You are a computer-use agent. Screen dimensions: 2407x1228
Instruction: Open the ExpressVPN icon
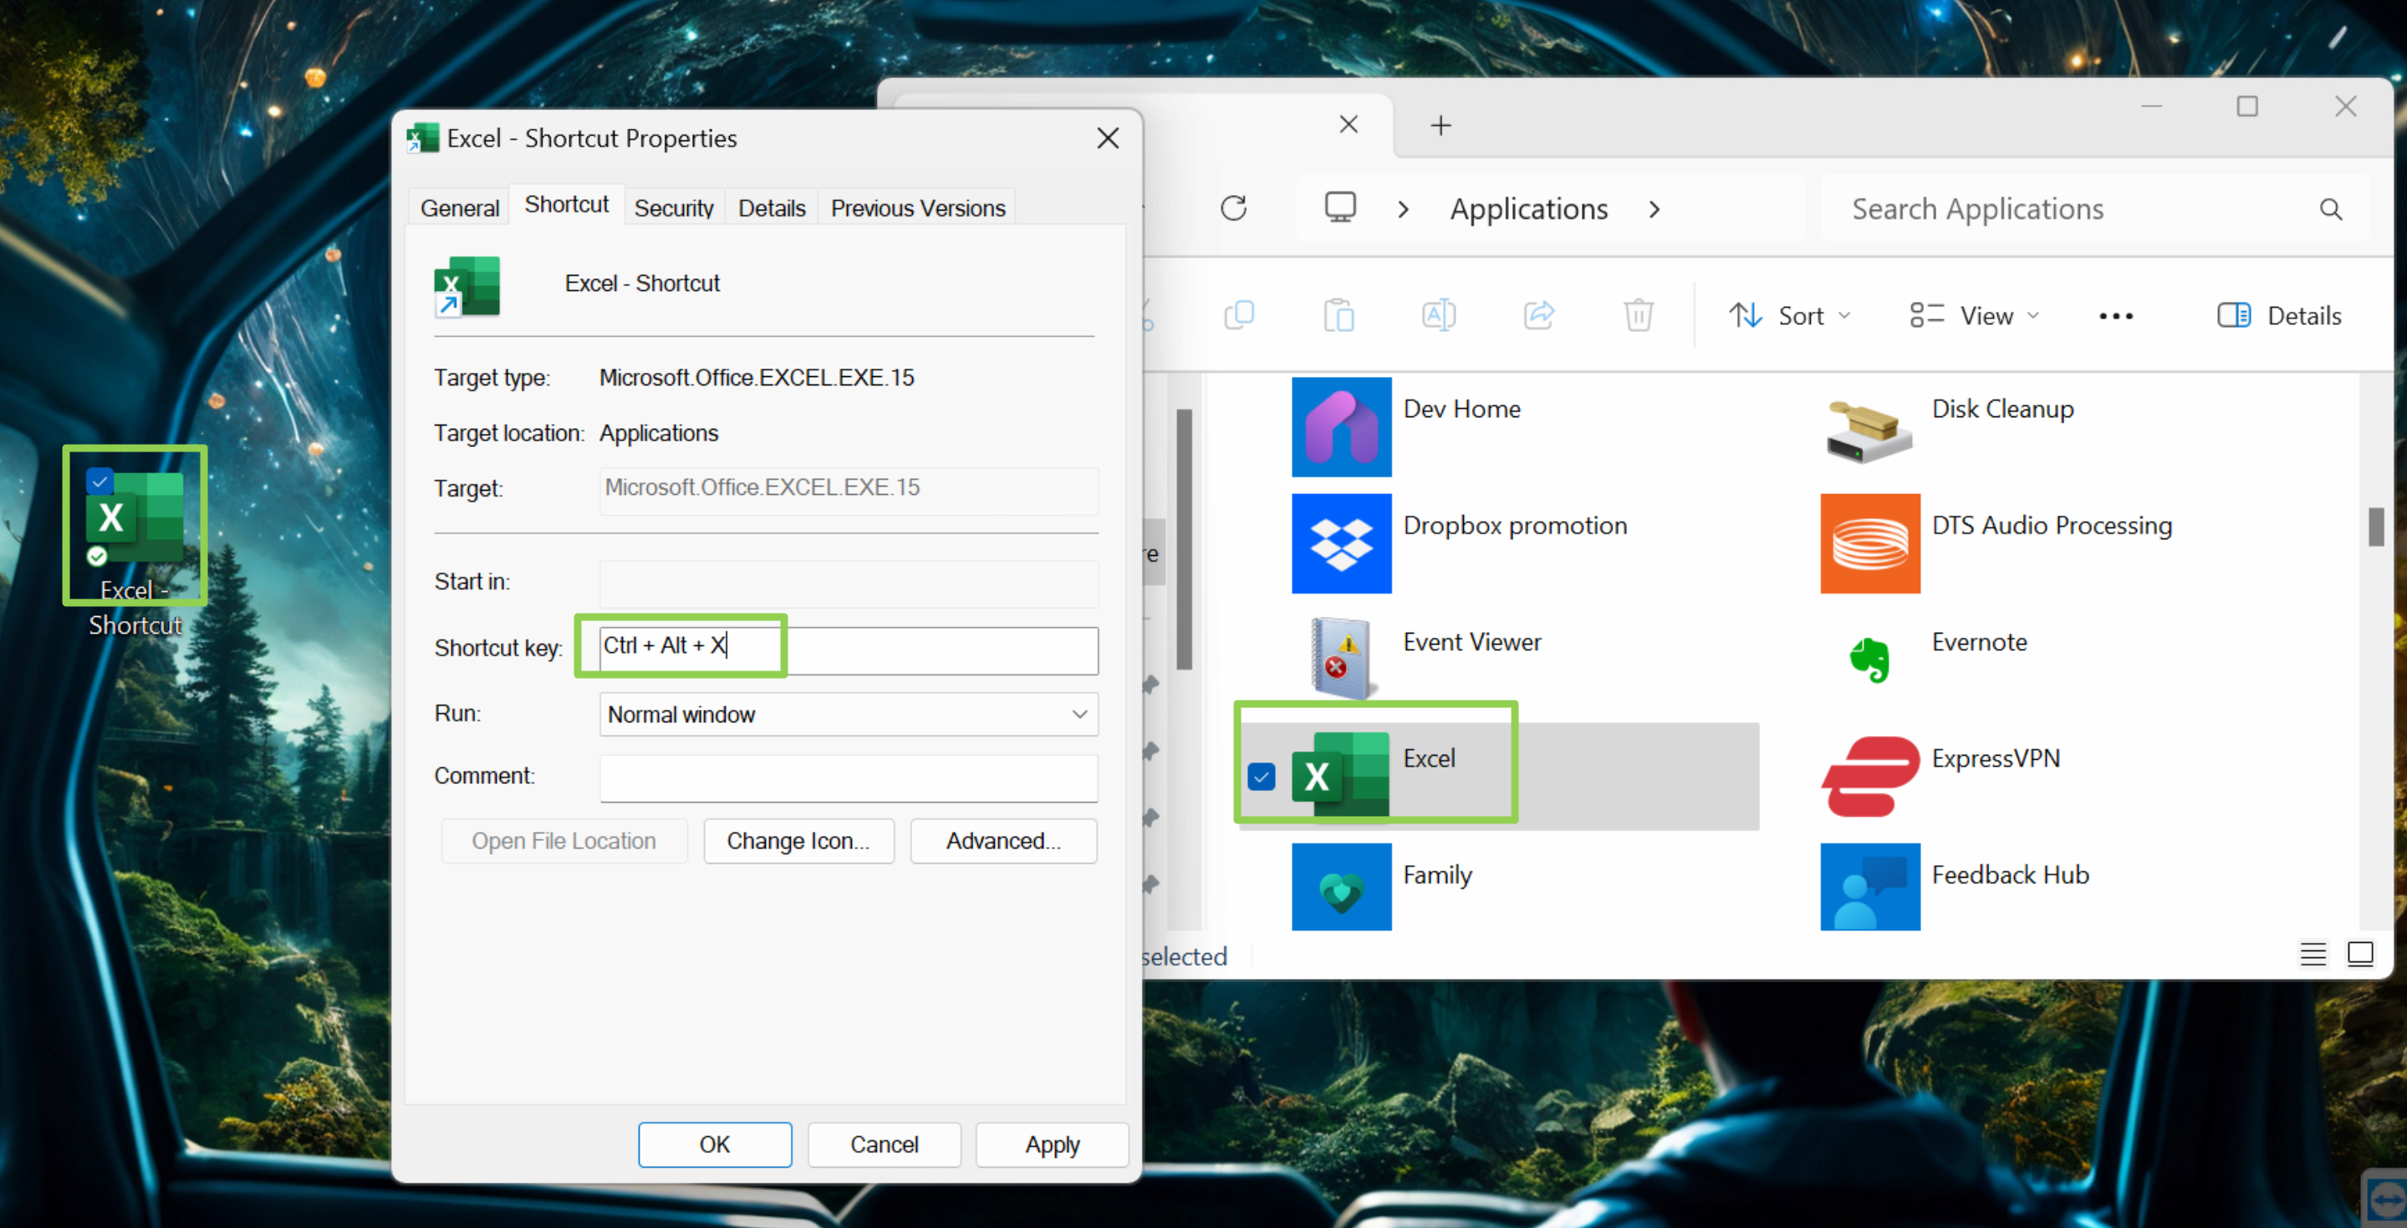tap(1869, 777)
